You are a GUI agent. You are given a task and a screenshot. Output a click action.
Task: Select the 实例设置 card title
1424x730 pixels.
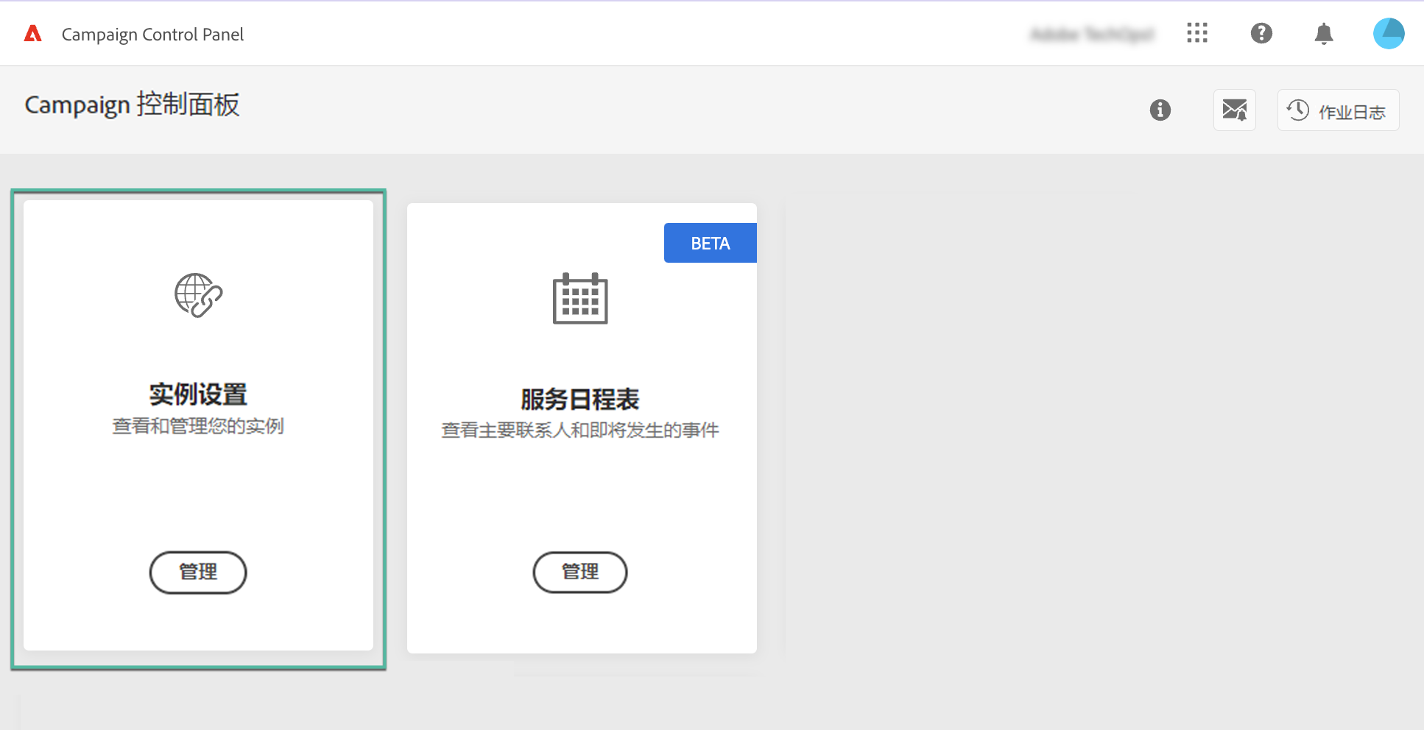click(x=198, y=394)
